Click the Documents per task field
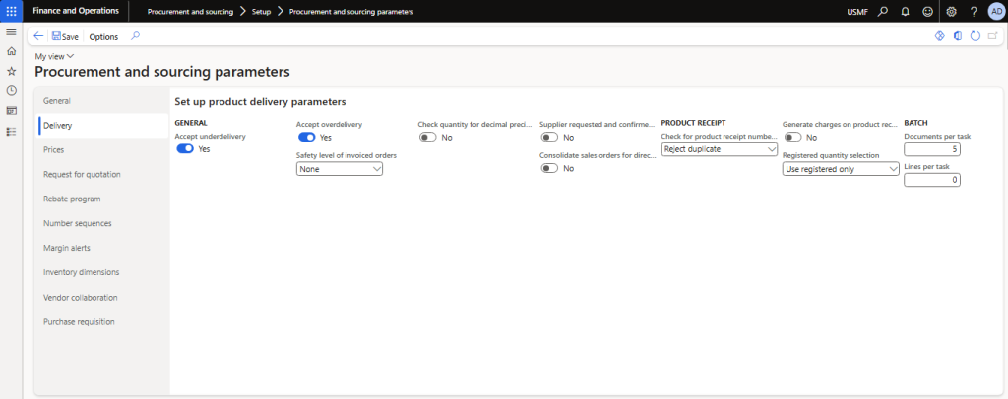Screen dimensions: 1008x399 pos(931,149)
